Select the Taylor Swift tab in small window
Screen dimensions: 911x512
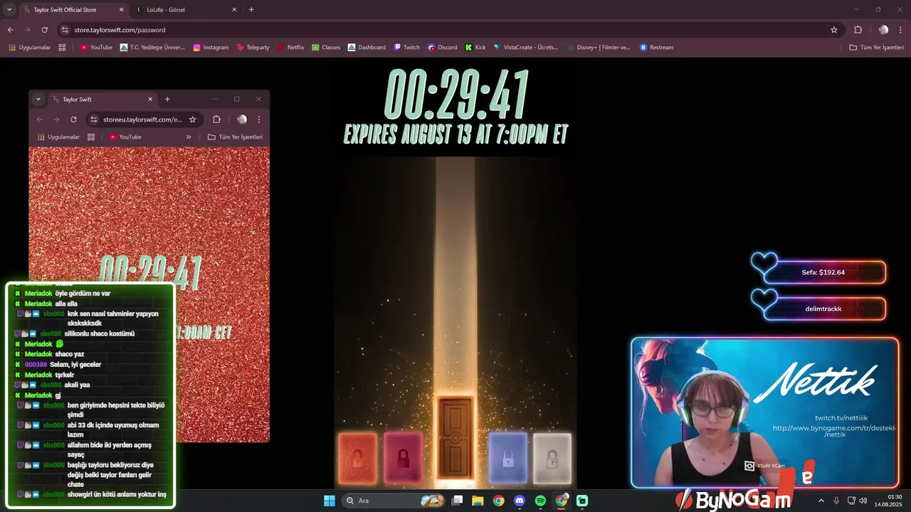pyautogui.click(x=102, y=100)
